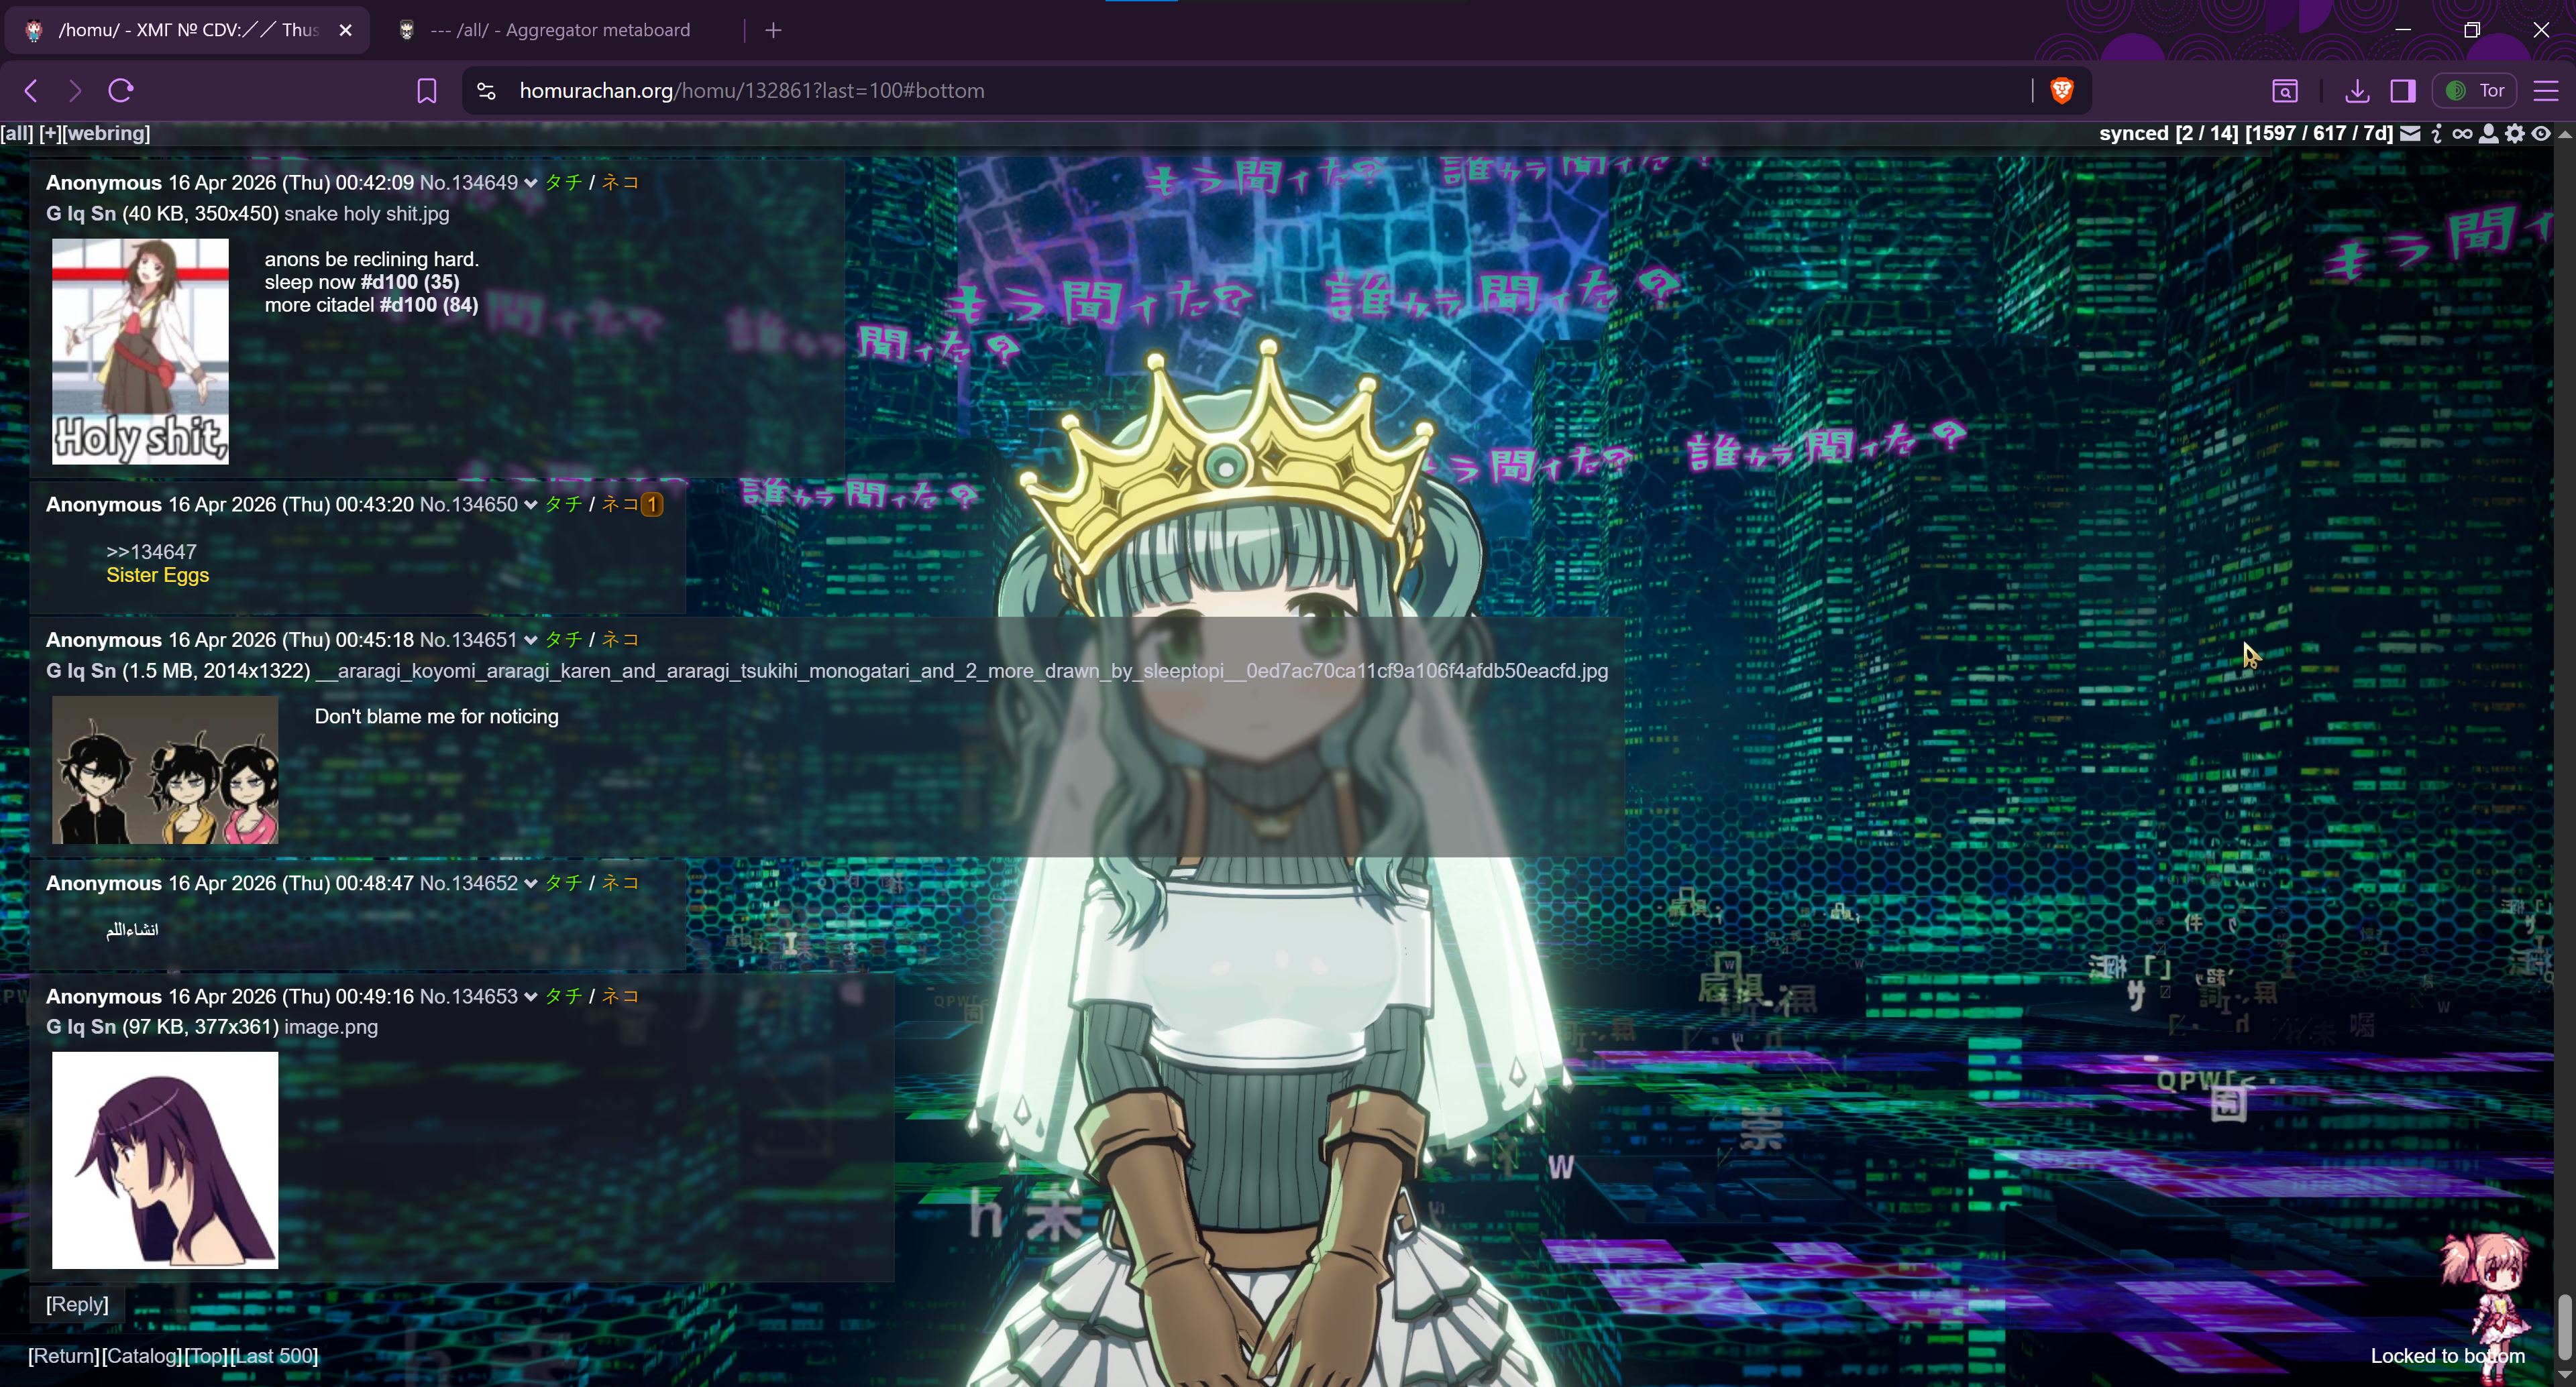The height and width of the screenshot is (1387, 2576).
Task: Open the board options gear icon
Action: 2515,134
